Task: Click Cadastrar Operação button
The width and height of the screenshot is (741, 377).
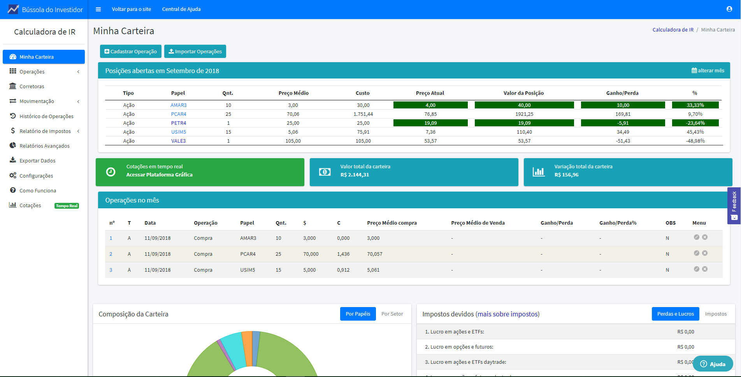Action: point(131,51)
